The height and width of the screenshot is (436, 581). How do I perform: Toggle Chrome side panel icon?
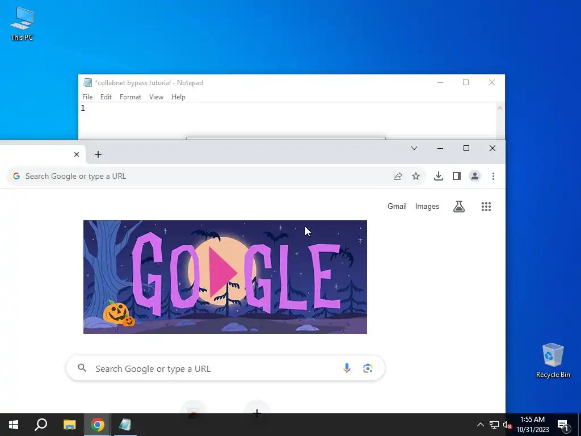click(457, 176)
